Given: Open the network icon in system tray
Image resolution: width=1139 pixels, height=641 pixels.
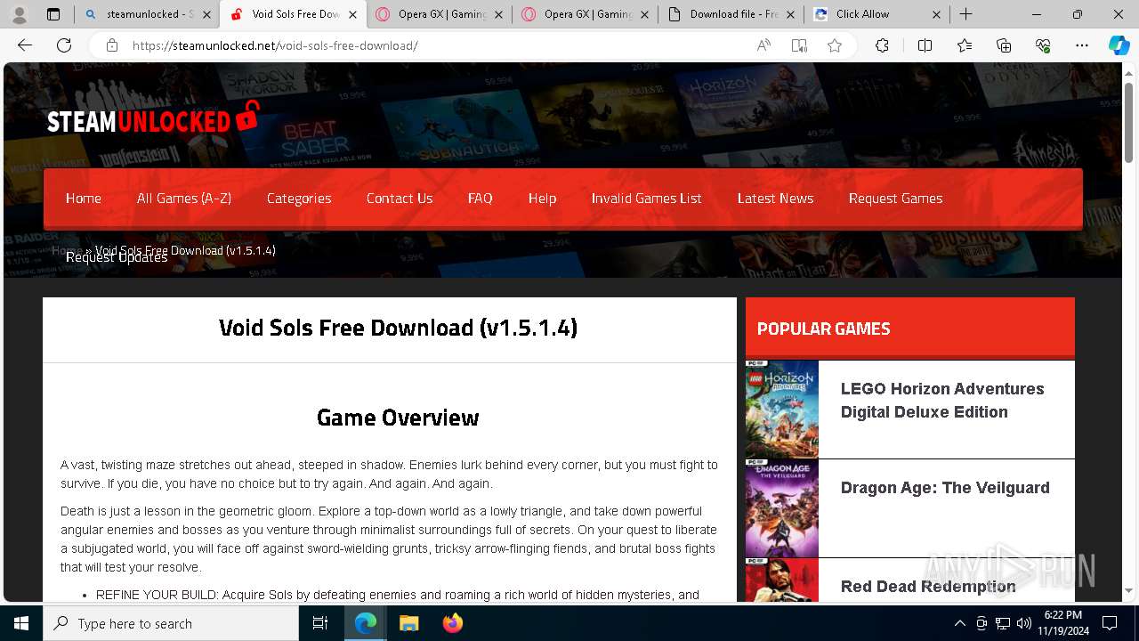Looking at the screenshot, I should coord(1003,623).
